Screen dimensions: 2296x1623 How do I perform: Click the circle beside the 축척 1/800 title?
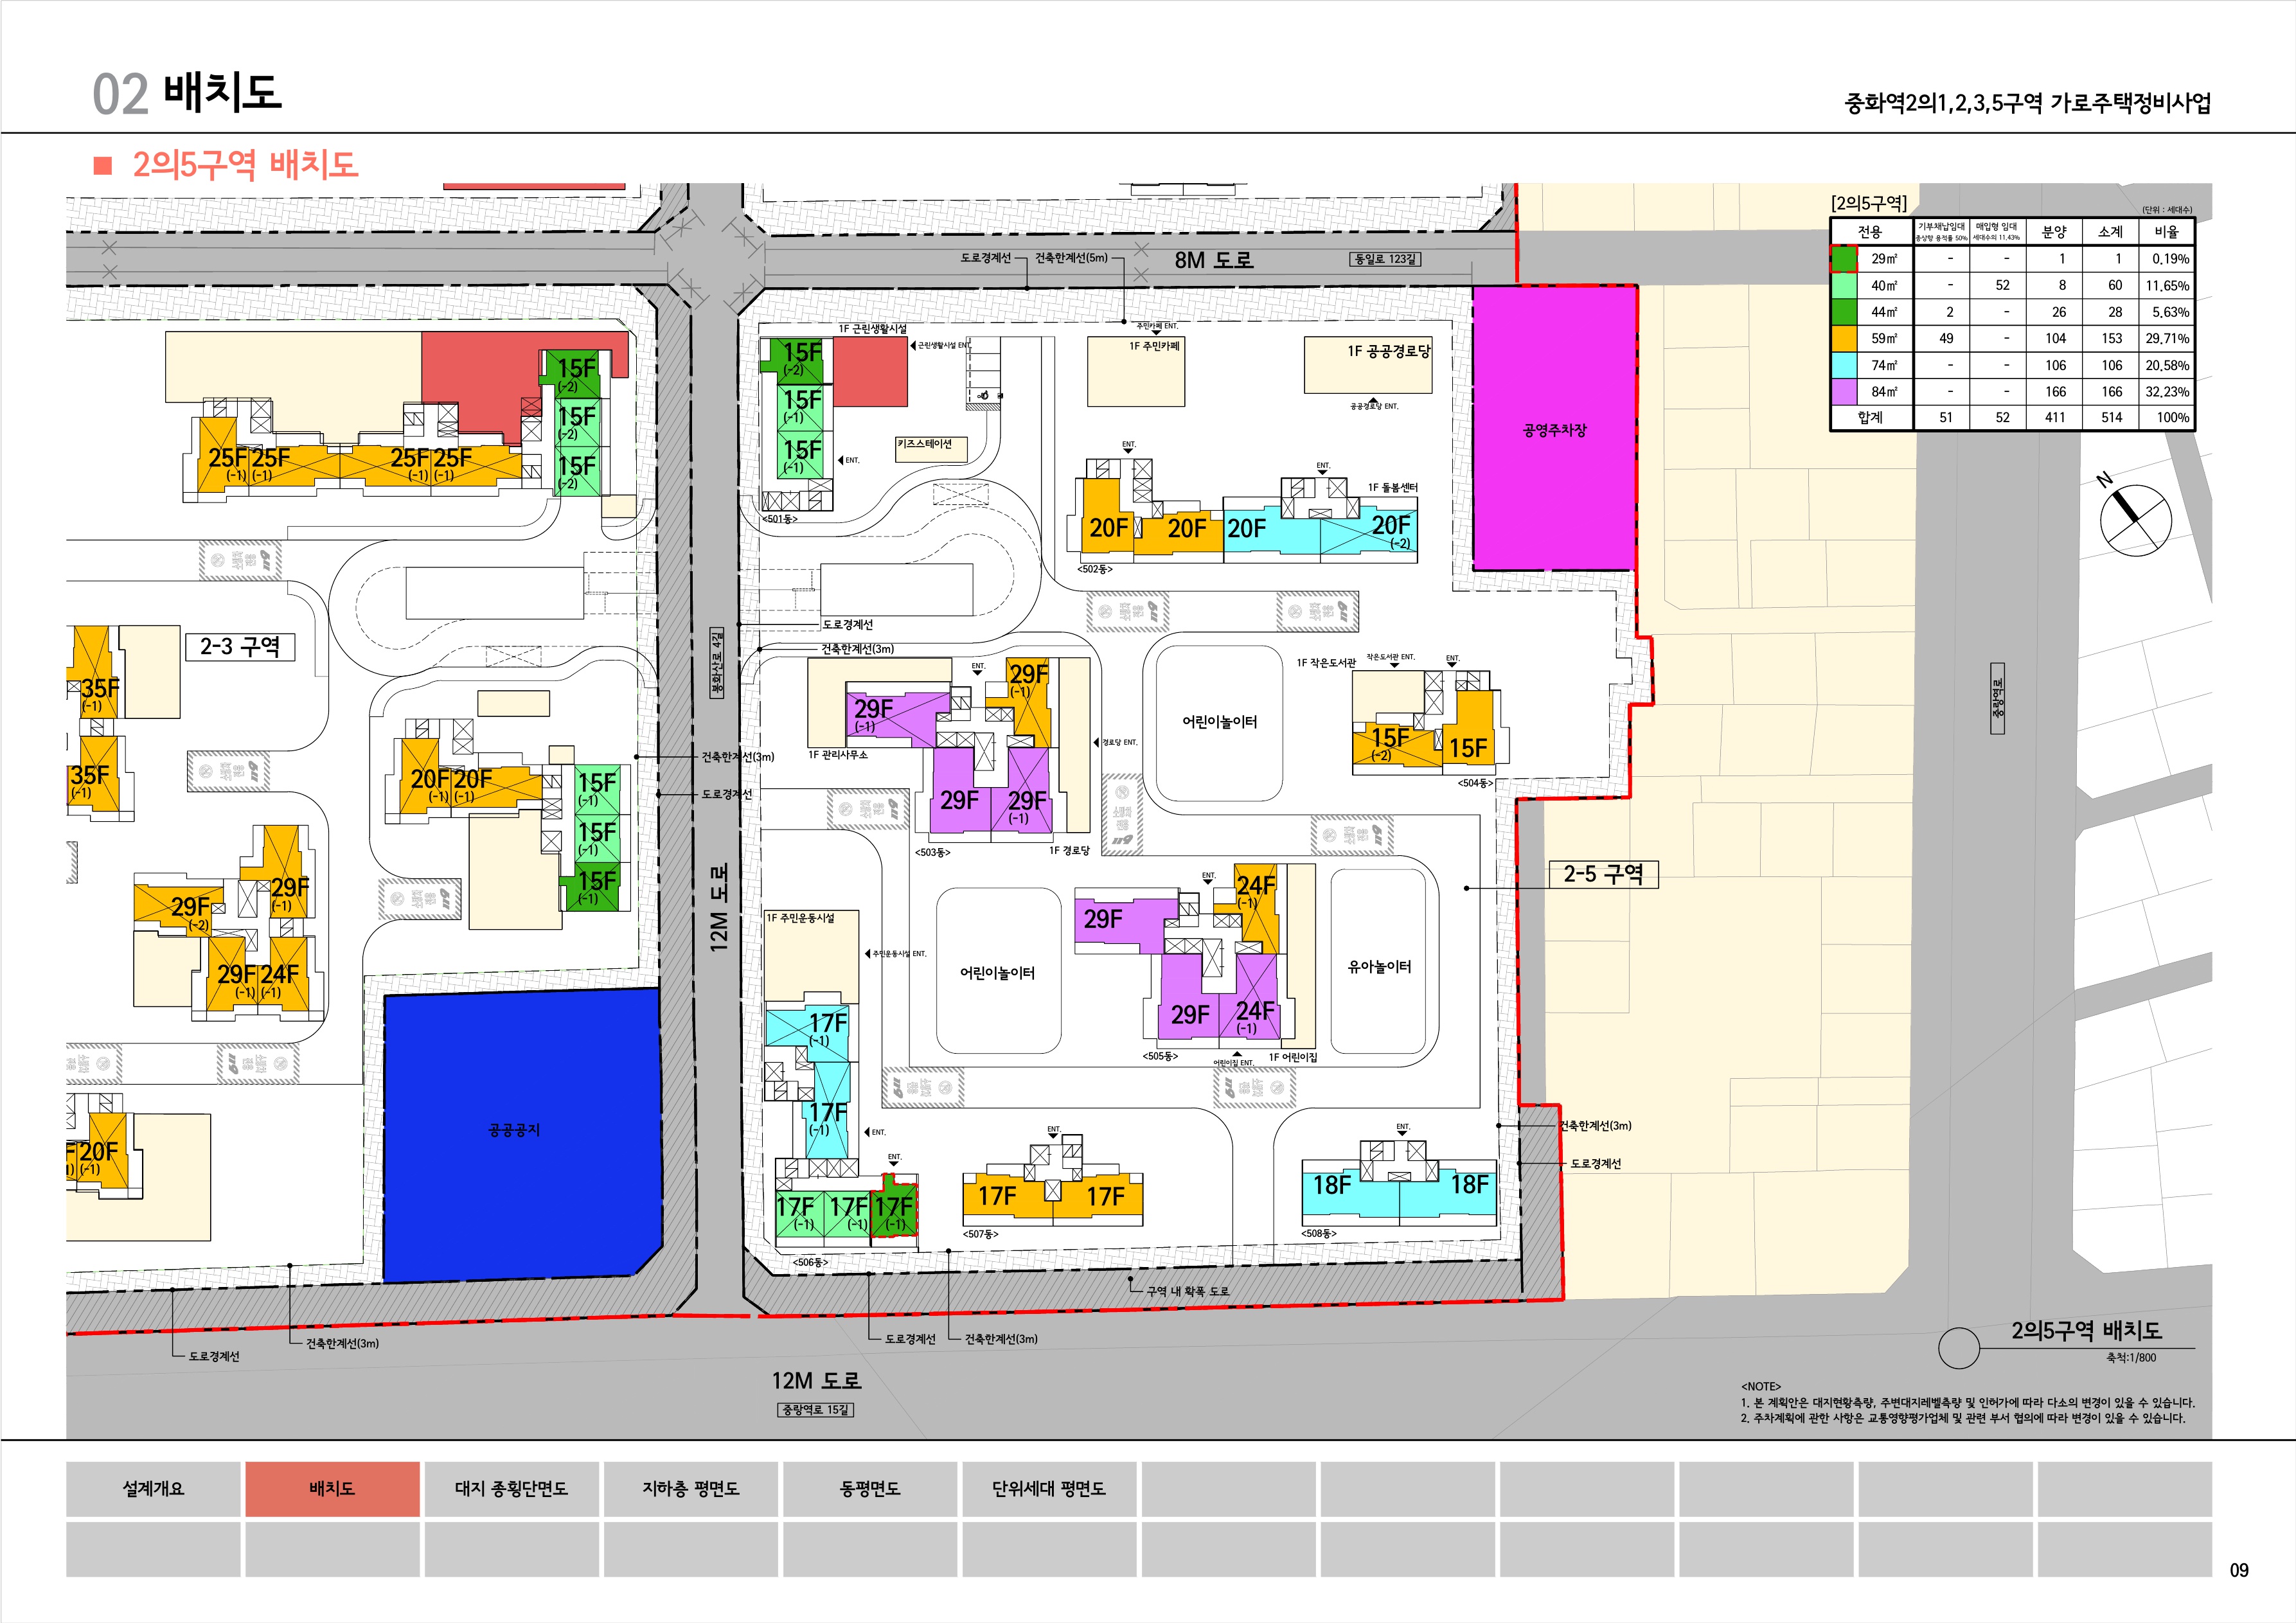tap(1958, 1348)
